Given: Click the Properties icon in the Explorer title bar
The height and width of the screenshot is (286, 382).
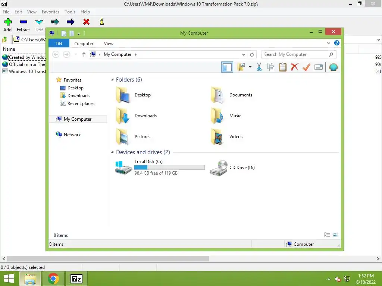Looking at the screenshot, I should point(63,33).
